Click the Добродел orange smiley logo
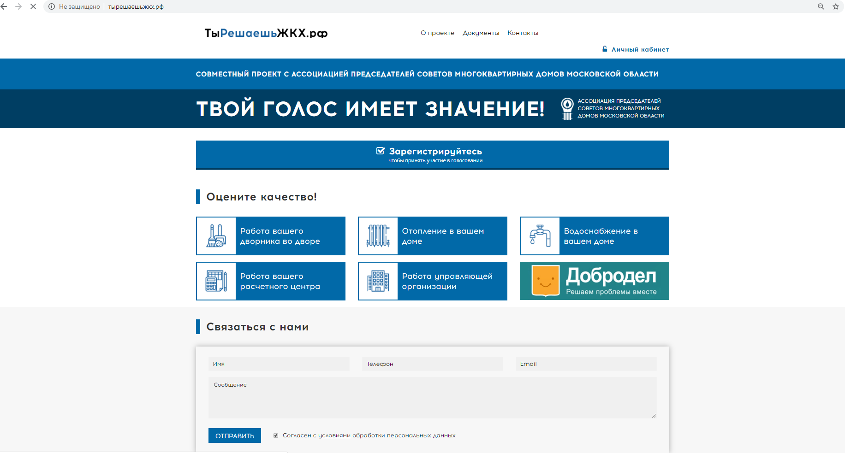Screen dimensions: 845x453 [x=546, y=281]
